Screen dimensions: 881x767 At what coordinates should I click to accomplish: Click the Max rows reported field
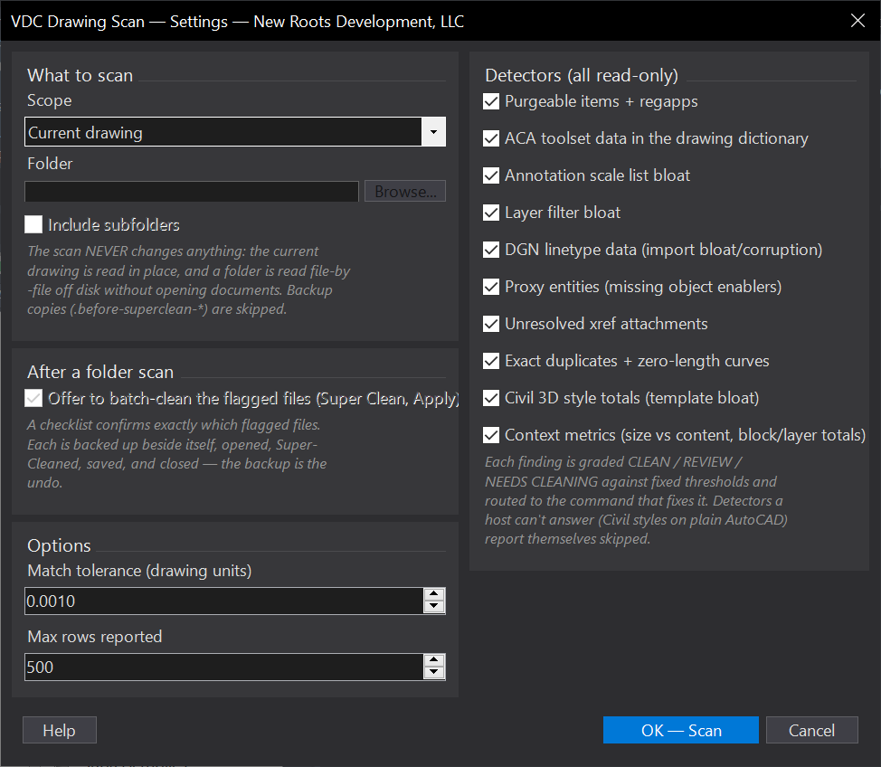223,667
